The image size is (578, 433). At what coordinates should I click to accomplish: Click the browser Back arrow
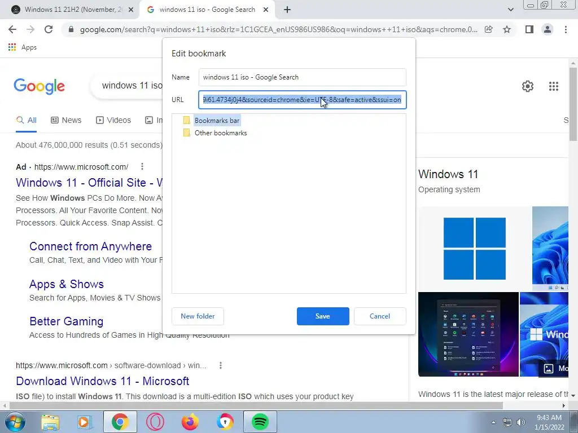12,29
